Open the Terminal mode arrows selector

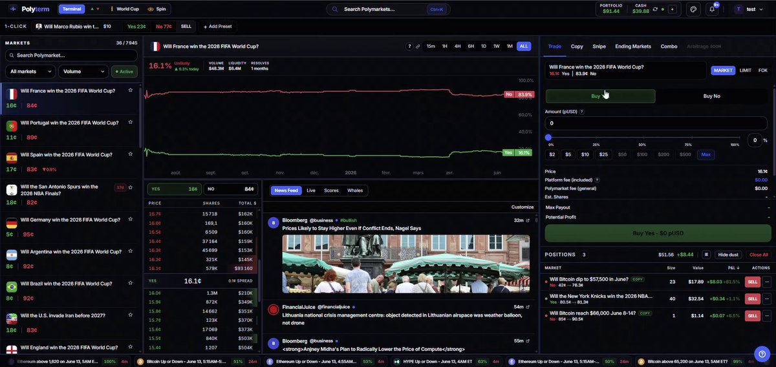click(94, 9)
